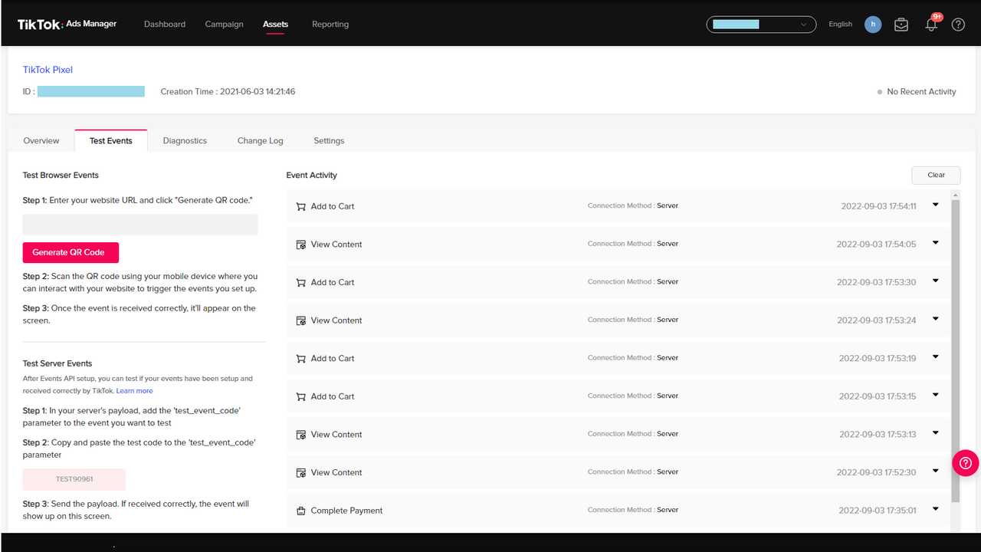Image resolution: width=981 pixels, height=552 pixels.
Task: Click the cart icon on the first Add to Cart event
Action: click(300, 205)
